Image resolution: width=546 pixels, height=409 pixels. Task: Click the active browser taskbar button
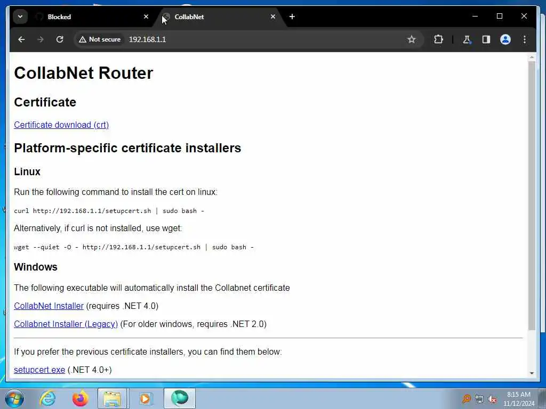[x=180, y=398]
